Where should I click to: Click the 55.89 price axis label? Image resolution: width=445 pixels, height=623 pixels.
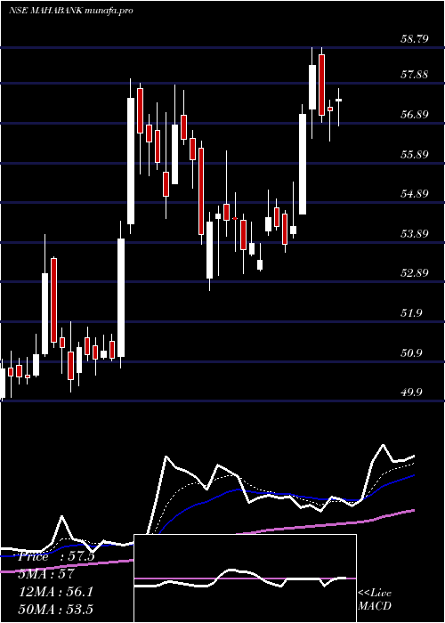point(414,155)
